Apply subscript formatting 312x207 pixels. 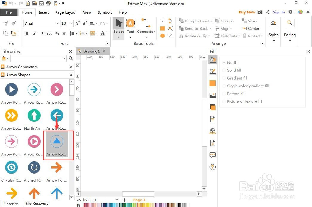pos(57,33)
